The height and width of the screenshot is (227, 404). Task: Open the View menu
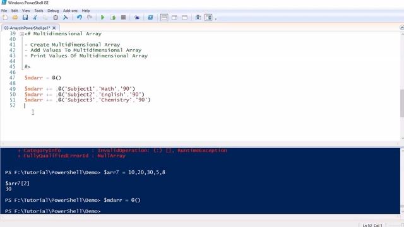point(26,11)
